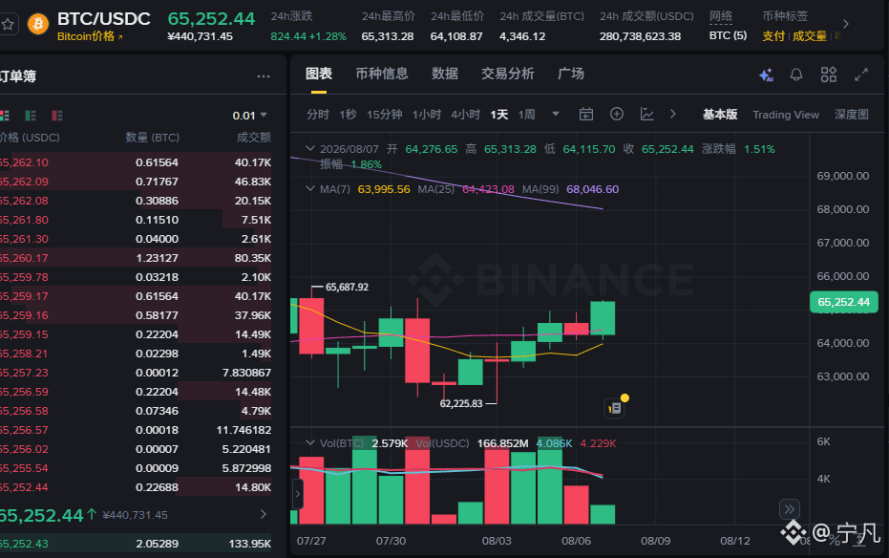Click the 支付 coin tag
Screen dimensions: 889x558
click(773, 36)
